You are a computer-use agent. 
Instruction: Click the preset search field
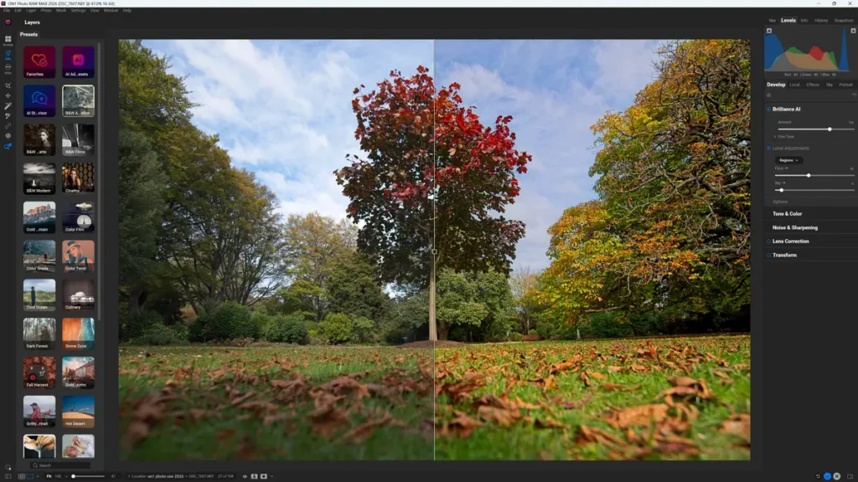(x=60, y=464)
